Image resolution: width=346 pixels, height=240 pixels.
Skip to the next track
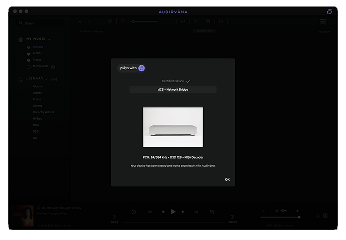tap(183, 212)
